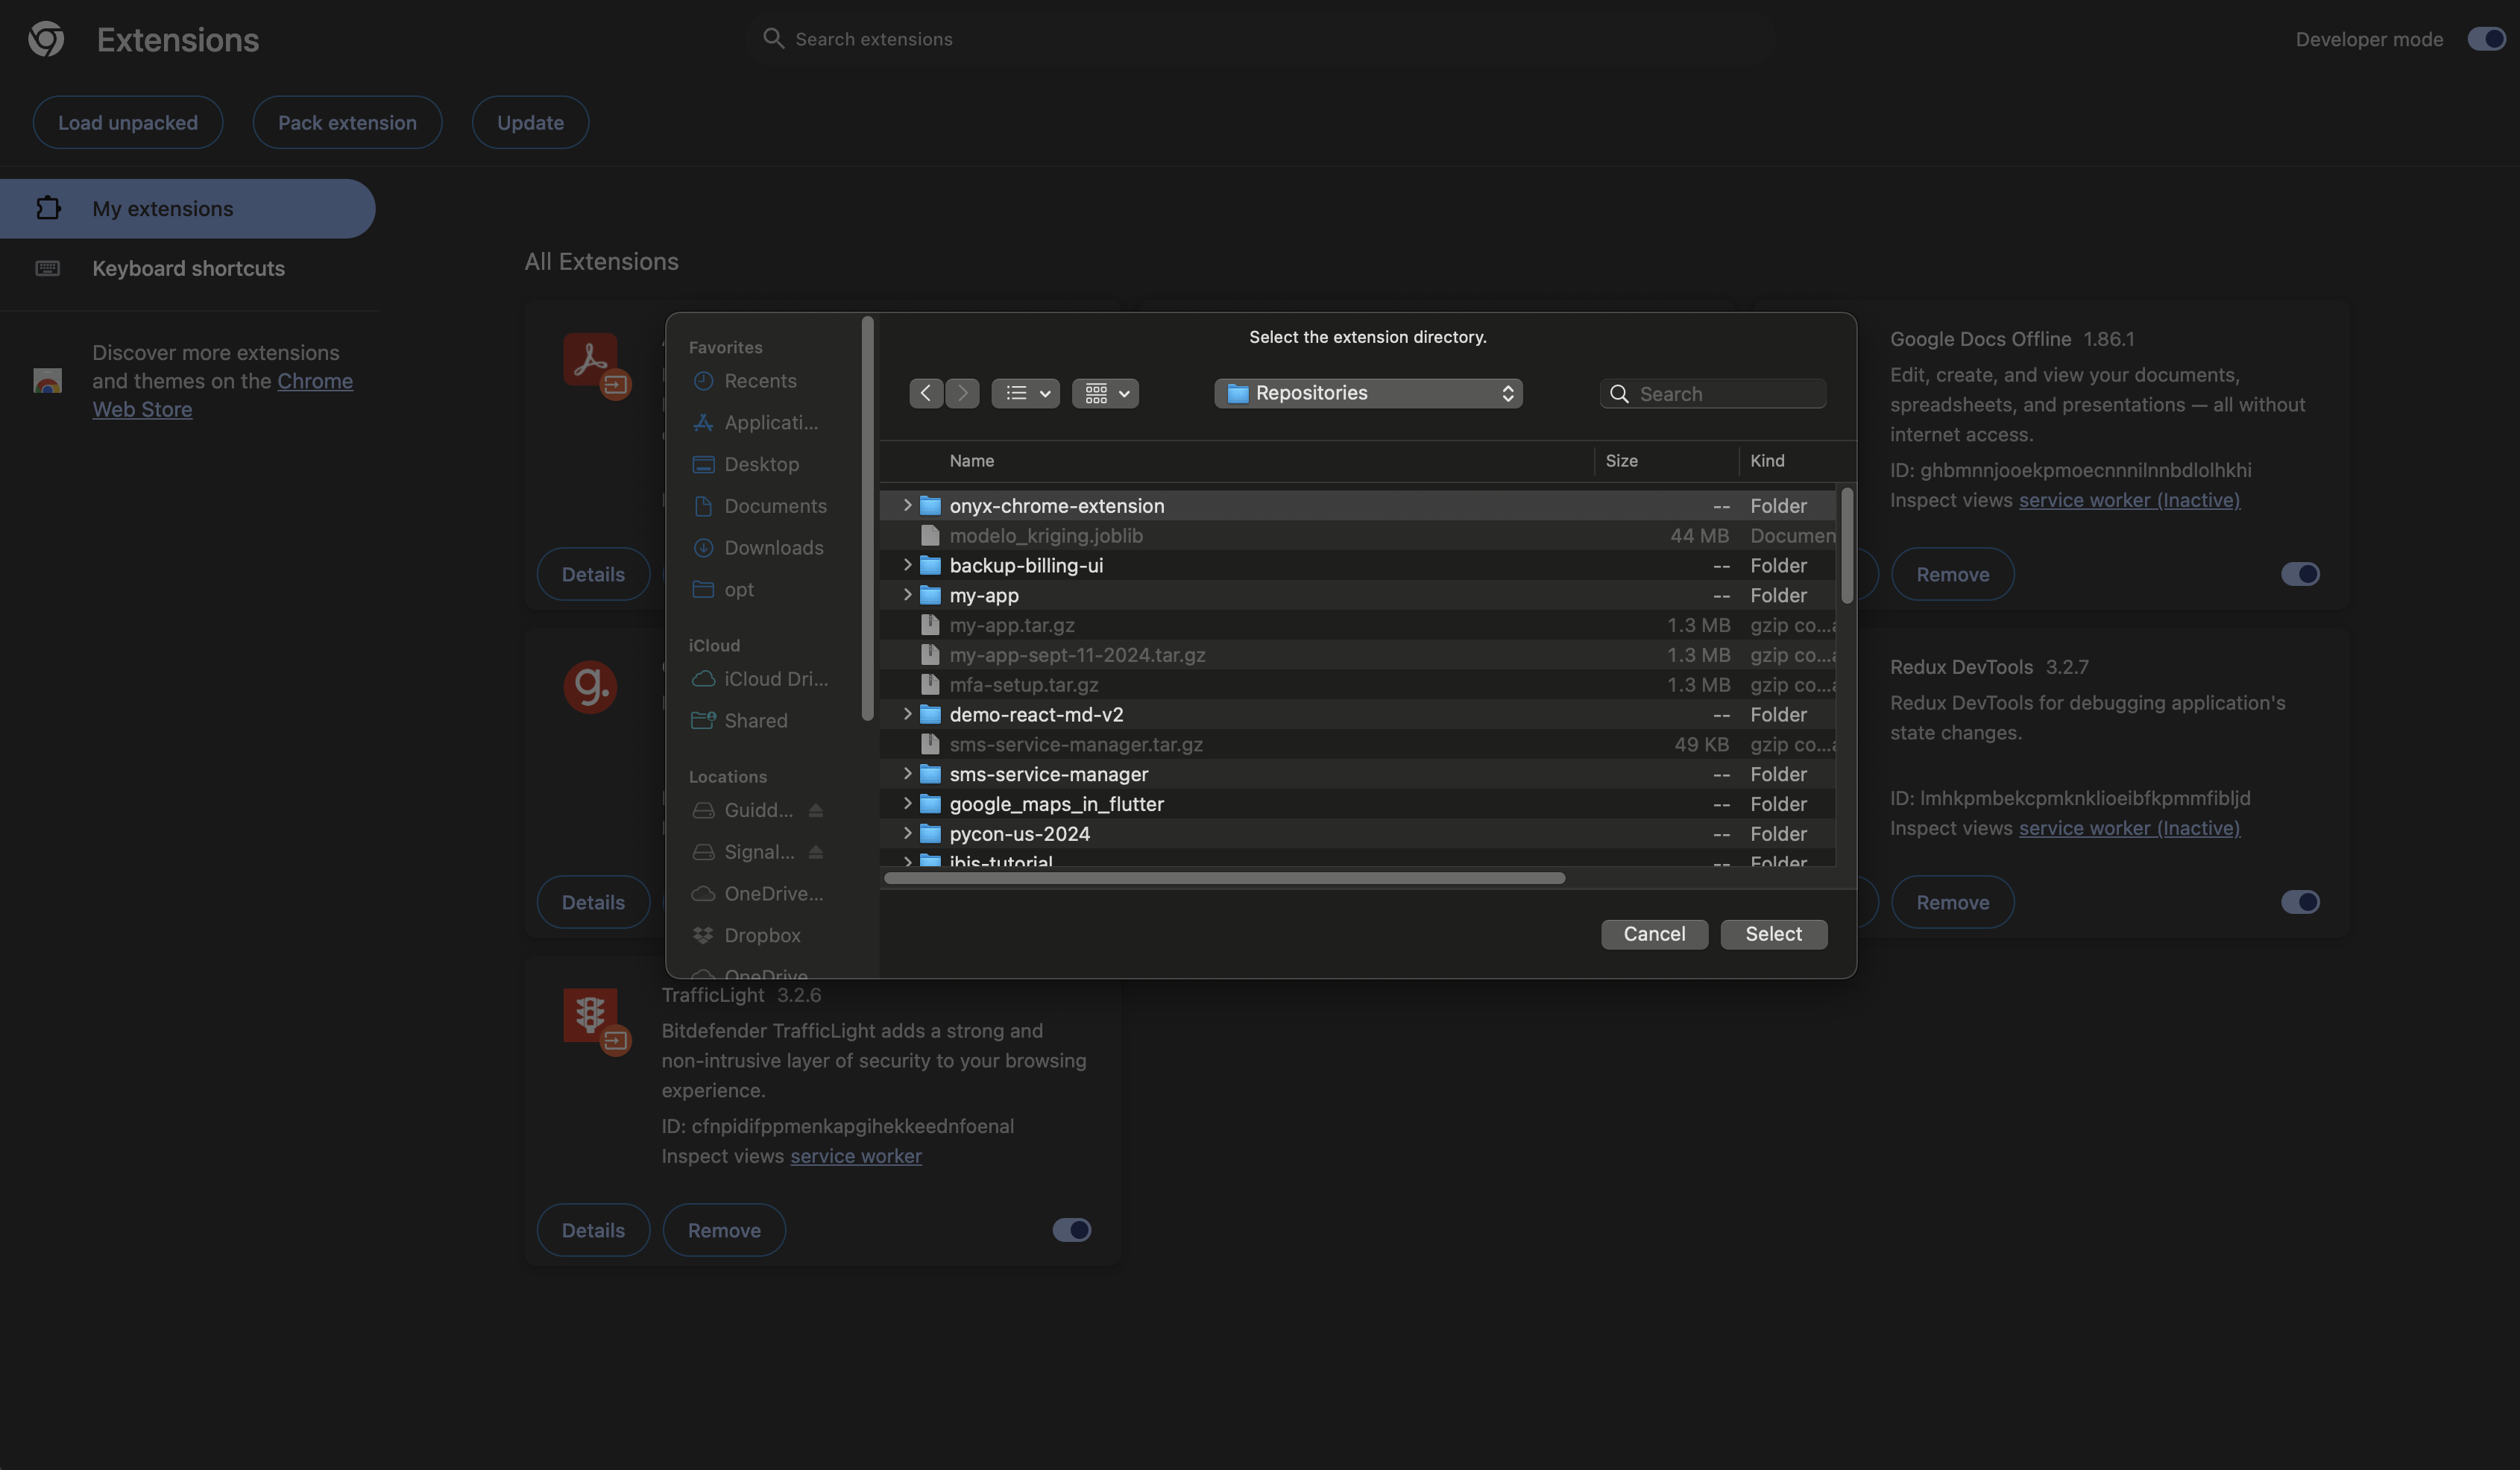The image size is (2520, 1470).
Task: Expand the pycon-us-2024 folder
Action: pos(907,834)
